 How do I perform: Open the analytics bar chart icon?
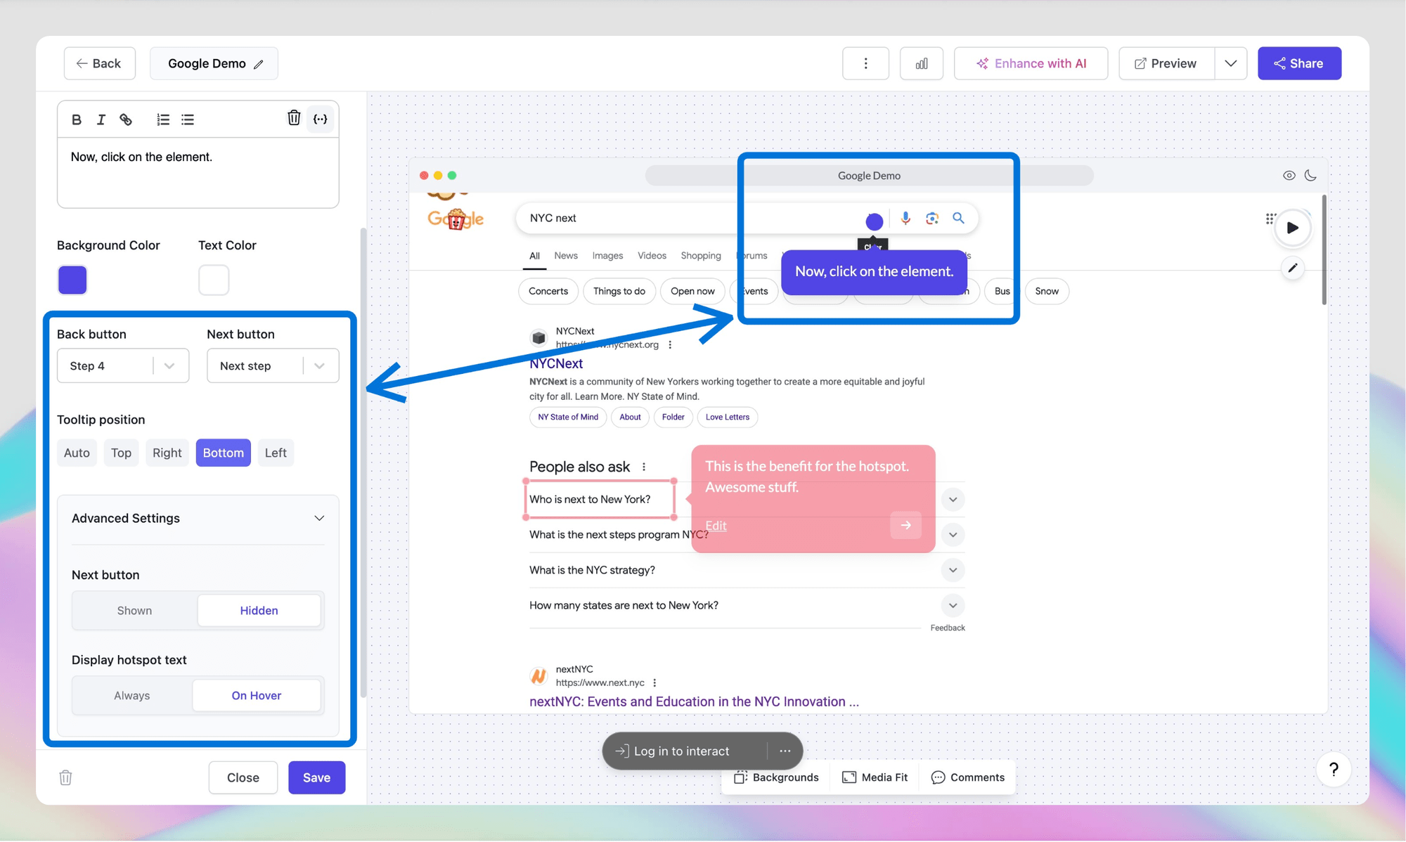(x=922, y=63)
